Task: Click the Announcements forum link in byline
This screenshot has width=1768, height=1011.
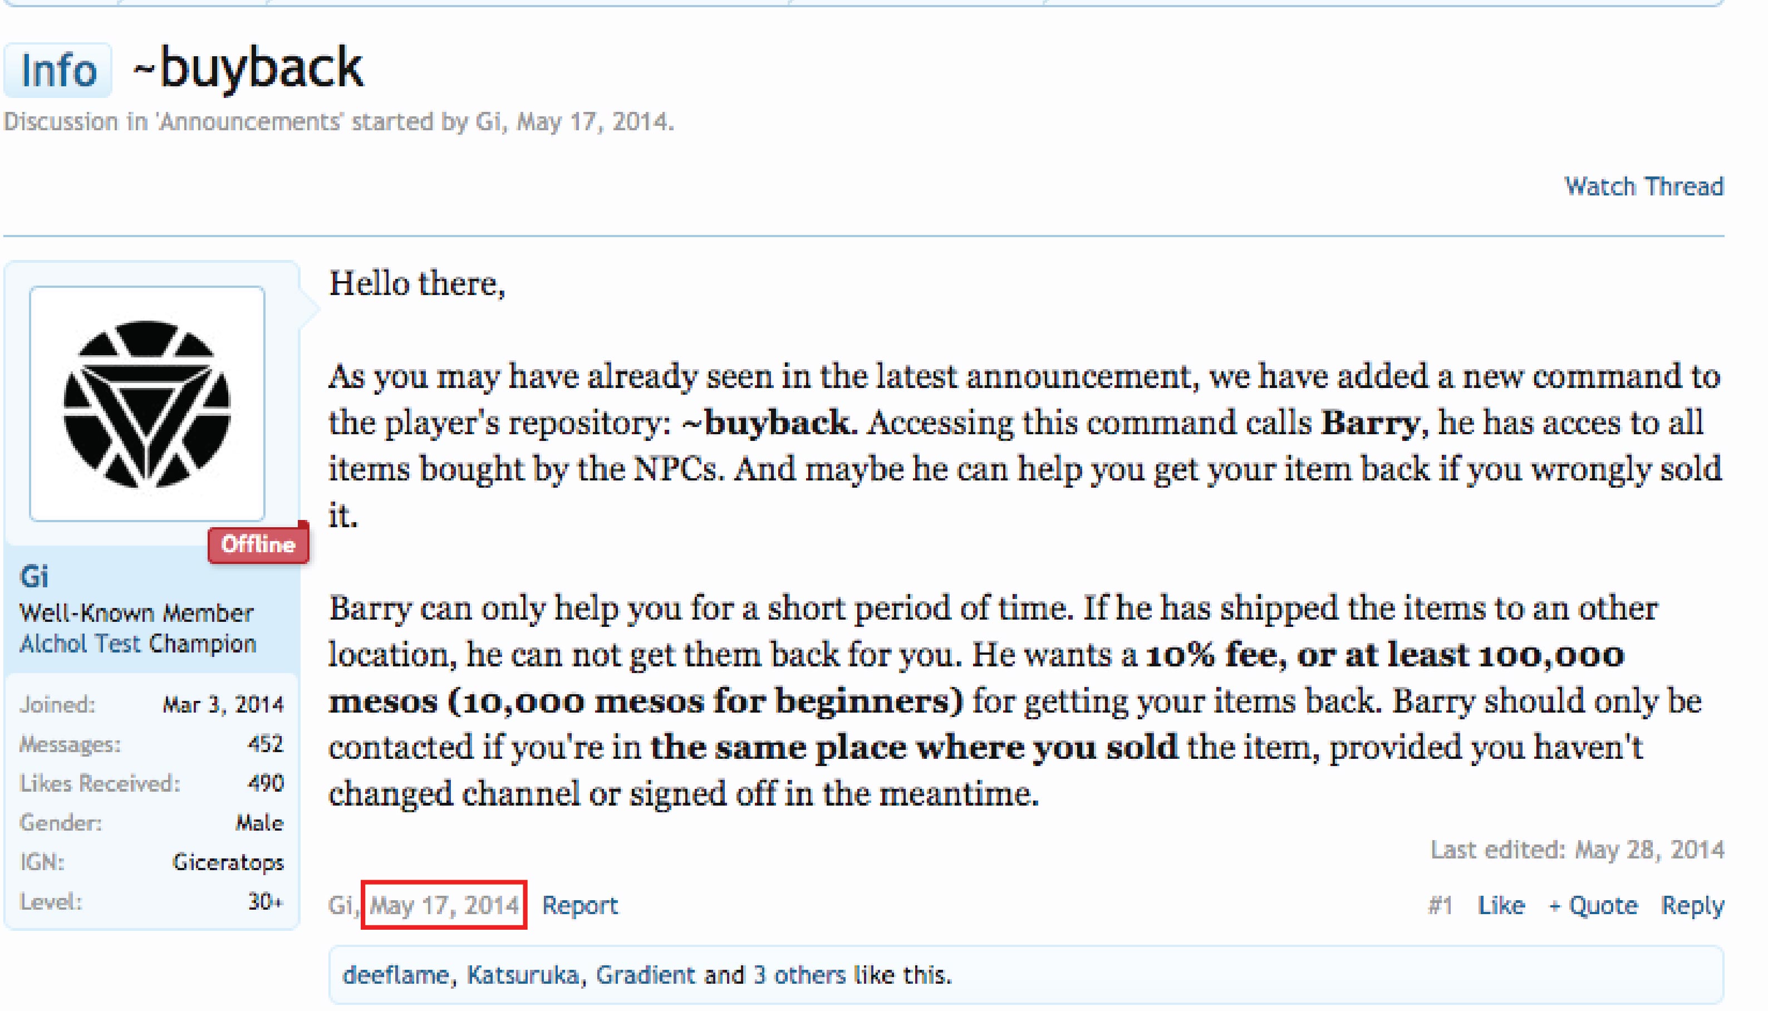Action: pyautogui.click(x=251, y=121)
